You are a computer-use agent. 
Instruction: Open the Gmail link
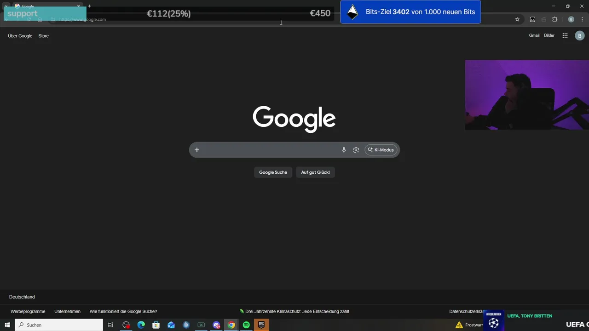[534, 35]
